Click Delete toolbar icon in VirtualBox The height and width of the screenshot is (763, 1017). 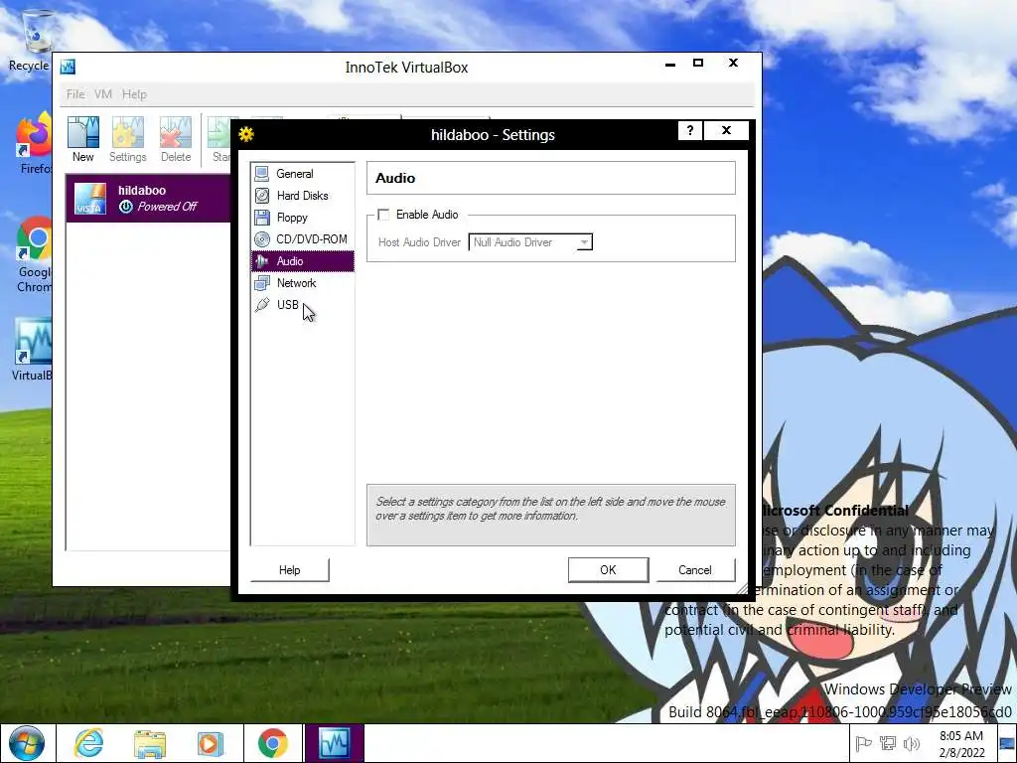(176, 139)
